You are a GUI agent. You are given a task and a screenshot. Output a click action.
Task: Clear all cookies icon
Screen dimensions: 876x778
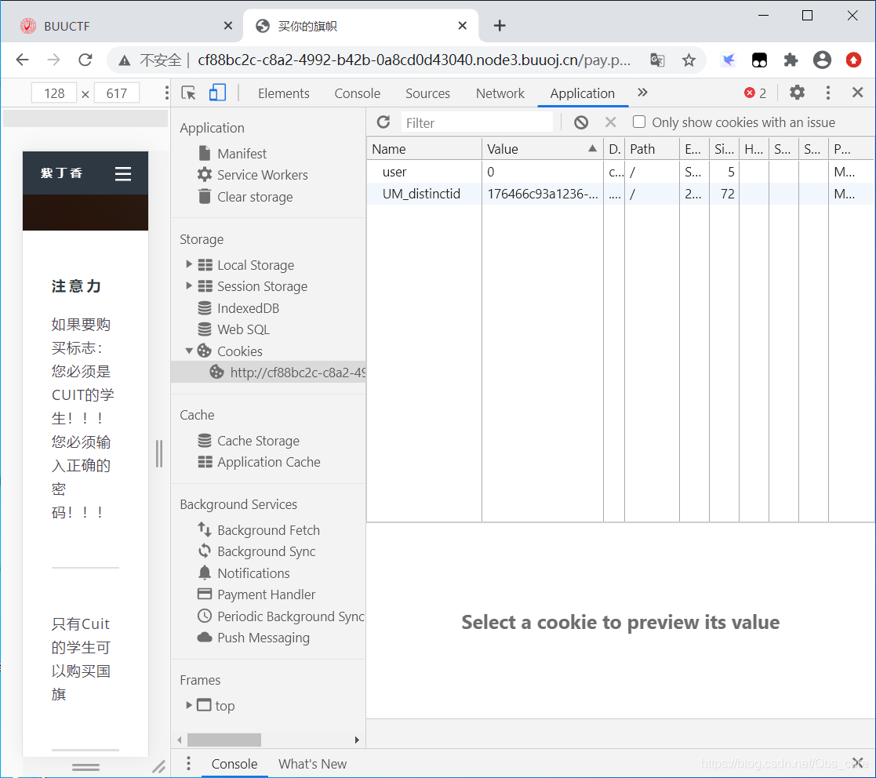coord(580,122)
